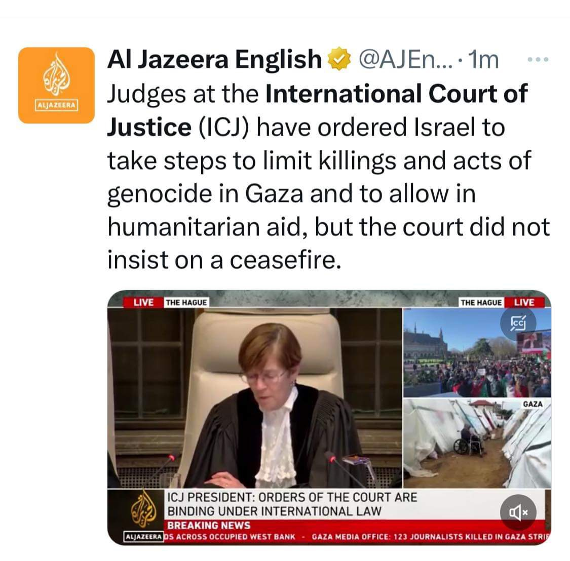Open the Al Jazeera orange profile avatar
The height and width of the screenshot is (561, 570).
[x=56, y=86]
